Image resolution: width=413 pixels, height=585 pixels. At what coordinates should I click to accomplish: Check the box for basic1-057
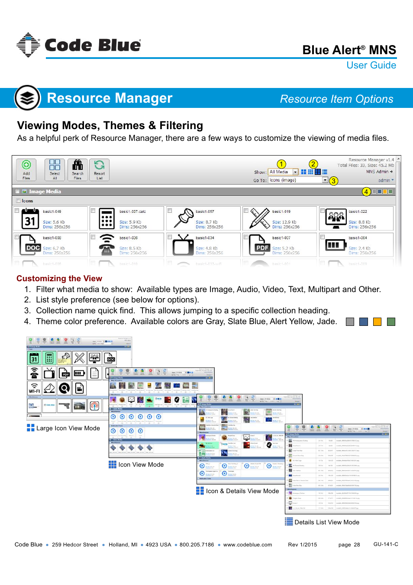tap(170, 211)
